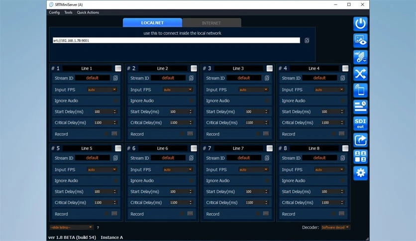Image resolution: width=416 pixels, height=241 pixels.
Task: Open the Quick Actions menu
Action: [88, 12]
